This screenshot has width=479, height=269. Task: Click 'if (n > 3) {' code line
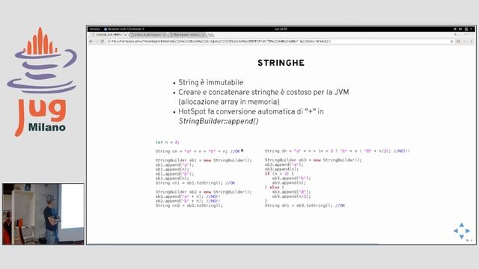coord(279,173)
